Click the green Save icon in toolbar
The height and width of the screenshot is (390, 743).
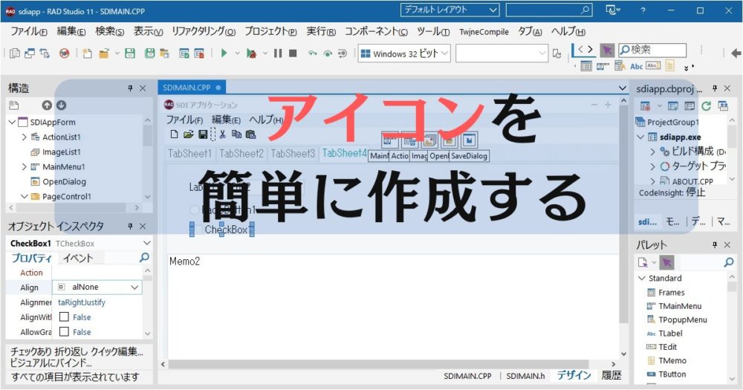click(x=129, y=53)
